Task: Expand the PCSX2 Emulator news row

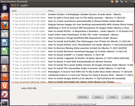Action: pyautogui.click(x=13, y=31)
